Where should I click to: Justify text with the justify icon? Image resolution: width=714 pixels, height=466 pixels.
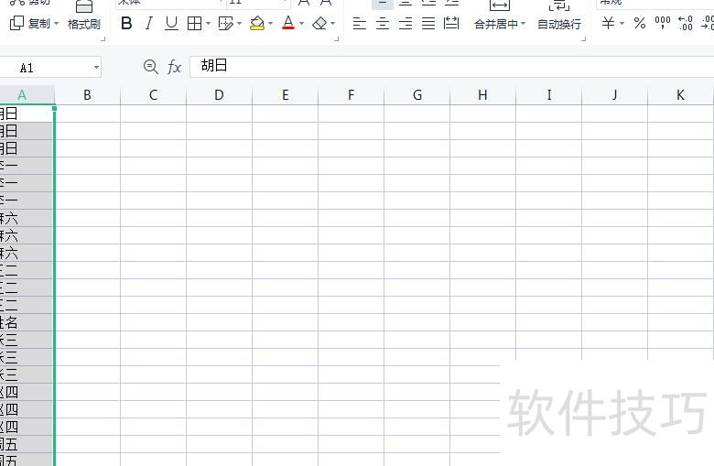(x=428, y=23)
